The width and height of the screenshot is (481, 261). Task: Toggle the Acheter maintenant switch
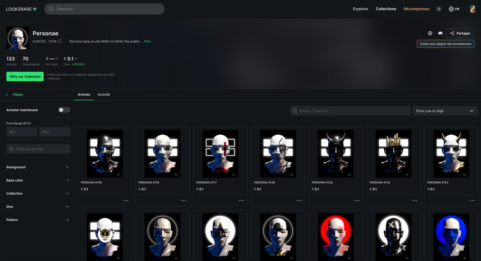coord(64,110)
